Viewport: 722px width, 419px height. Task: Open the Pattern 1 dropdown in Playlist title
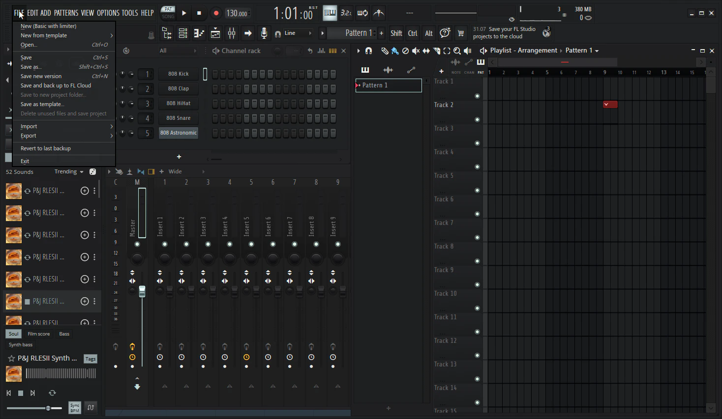coord(582,51)
